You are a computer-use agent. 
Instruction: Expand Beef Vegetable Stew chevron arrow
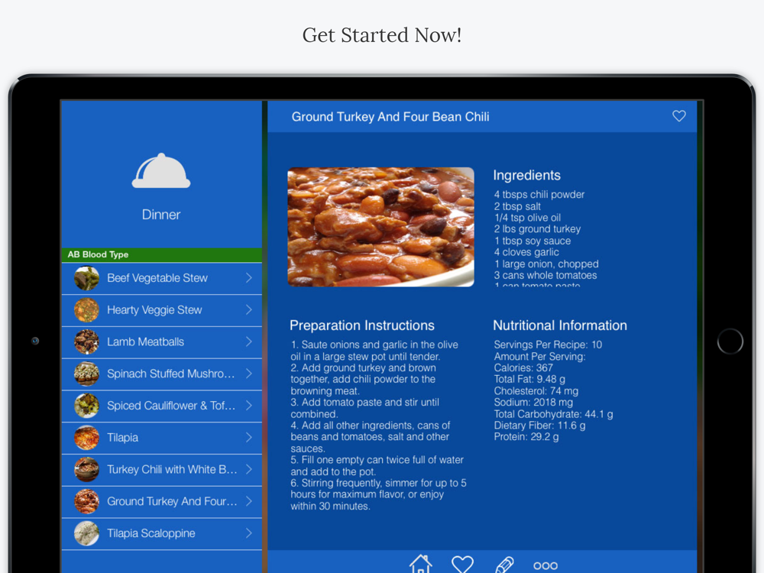coord(249,278)
